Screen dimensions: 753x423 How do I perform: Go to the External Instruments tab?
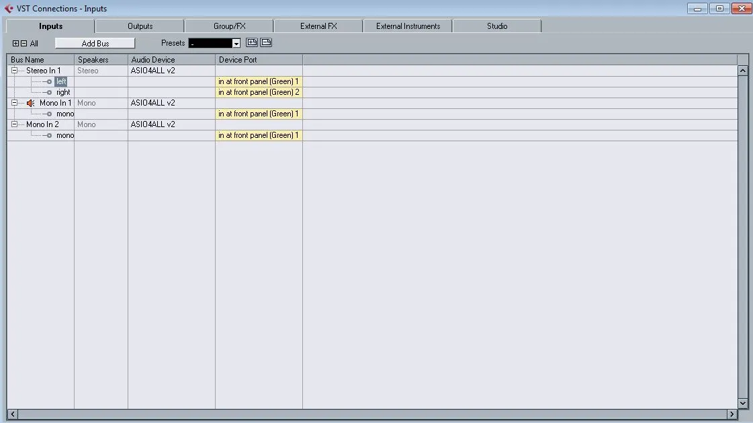point(408,26)
